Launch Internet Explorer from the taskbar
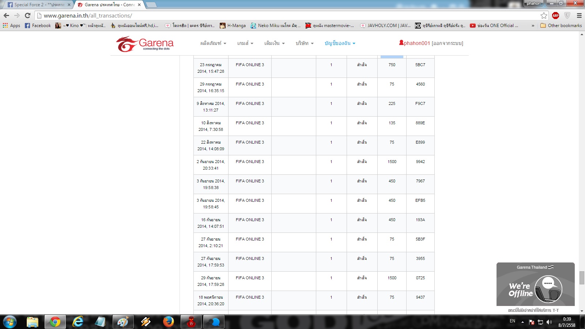The image size is (585, 329). (x=78, y=322)
